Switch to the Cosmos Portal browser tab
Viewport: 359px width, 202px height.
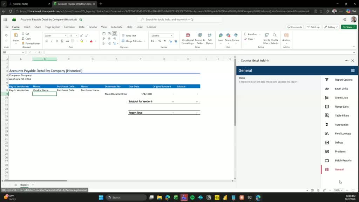pos(29,4)
